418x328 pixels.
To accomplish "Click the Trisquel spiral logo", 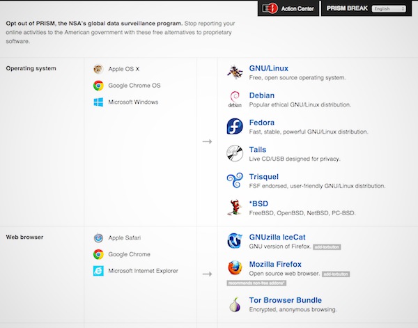I will pos(235,180).
